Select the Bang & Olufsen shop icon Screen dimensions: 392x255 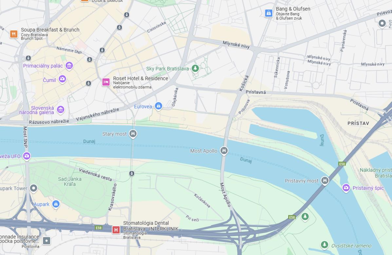point(269,13)
